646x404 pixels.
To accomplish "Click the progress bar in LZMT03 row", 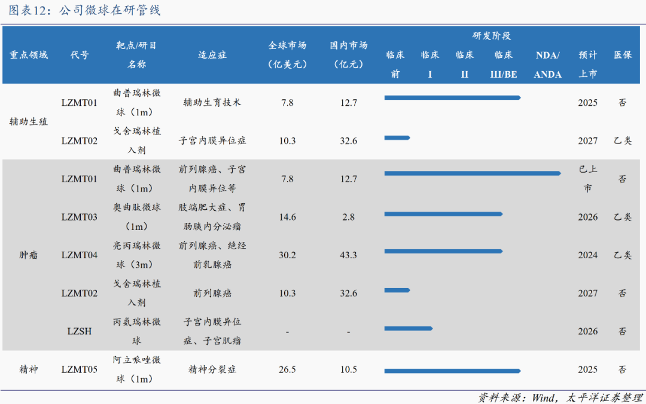I will (x=443, y=214).
